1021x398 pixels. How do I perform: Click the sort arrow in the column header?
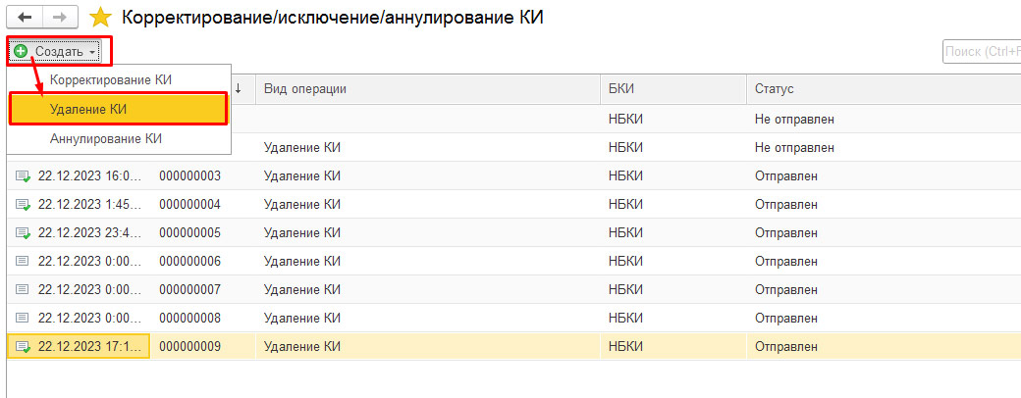click(x=238, y=89)
